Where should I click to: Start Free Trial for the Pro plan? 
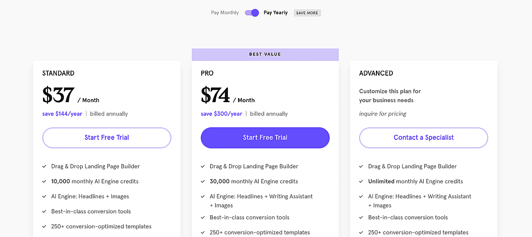click(x=265, y=138)
